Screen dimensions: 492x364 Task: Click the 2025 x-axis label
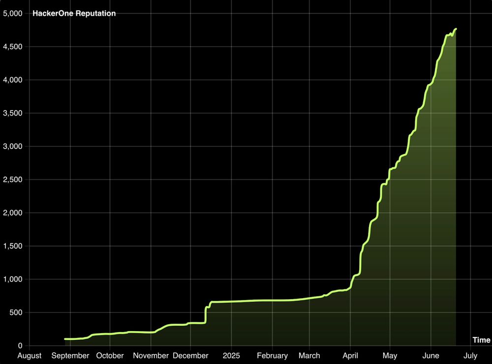coord(231,356)
